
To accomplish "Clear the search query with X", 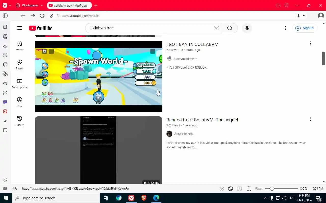I will point(216,28).
